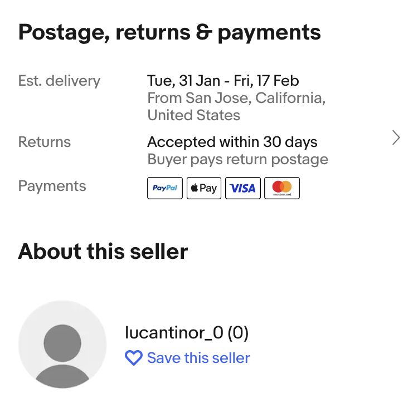This screenshot has width=418, height=398.
Task: Click Accepted within 30 days text
Action: pos(232,142)
